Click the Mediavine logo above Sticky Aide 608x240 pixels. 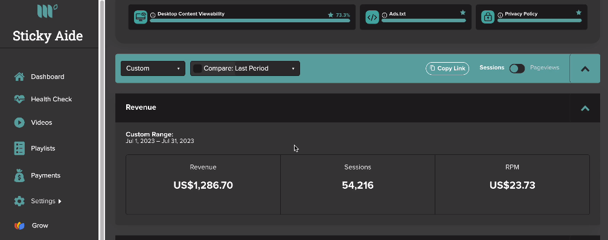tap(48, 11)
